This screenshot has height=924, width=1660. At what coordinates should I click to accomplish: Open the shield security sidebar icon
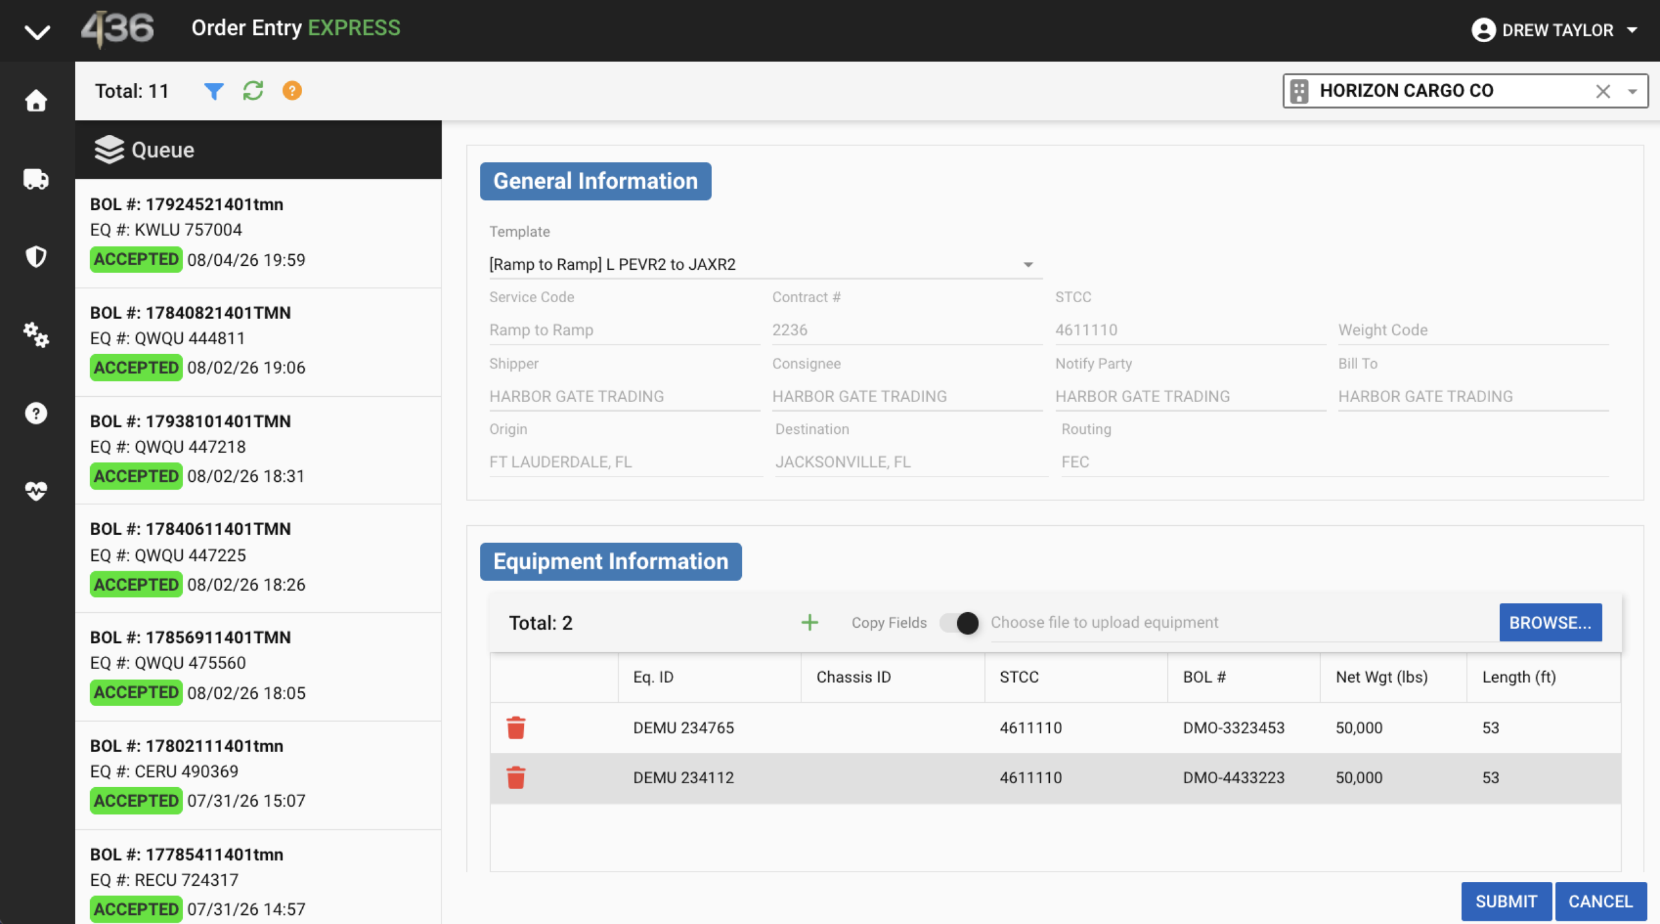tap(36, 257)
